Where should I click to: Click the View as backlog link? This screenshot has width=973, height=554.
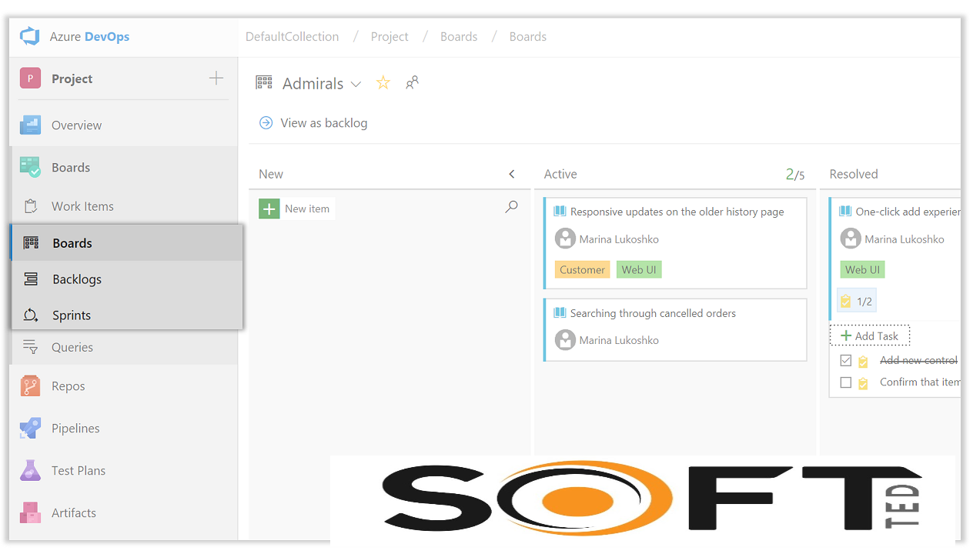324,122
